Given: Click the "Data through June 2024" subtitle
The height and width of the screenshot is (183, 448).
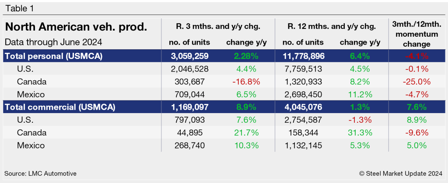Looking at the screenshot, I should [53, 42].
